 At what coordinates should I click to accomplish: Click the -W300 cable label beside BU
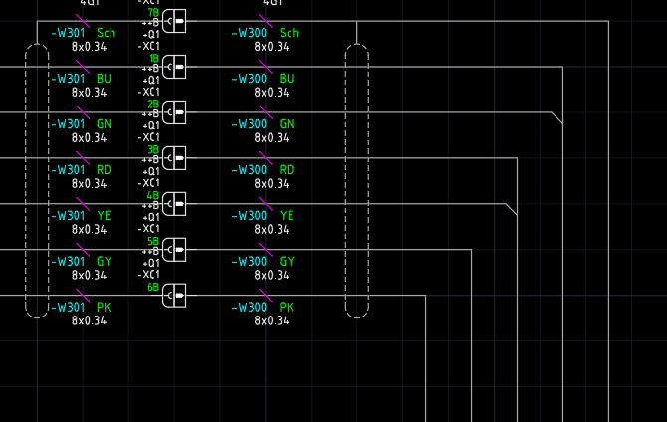pyautogui.click(x=249, y=79)
